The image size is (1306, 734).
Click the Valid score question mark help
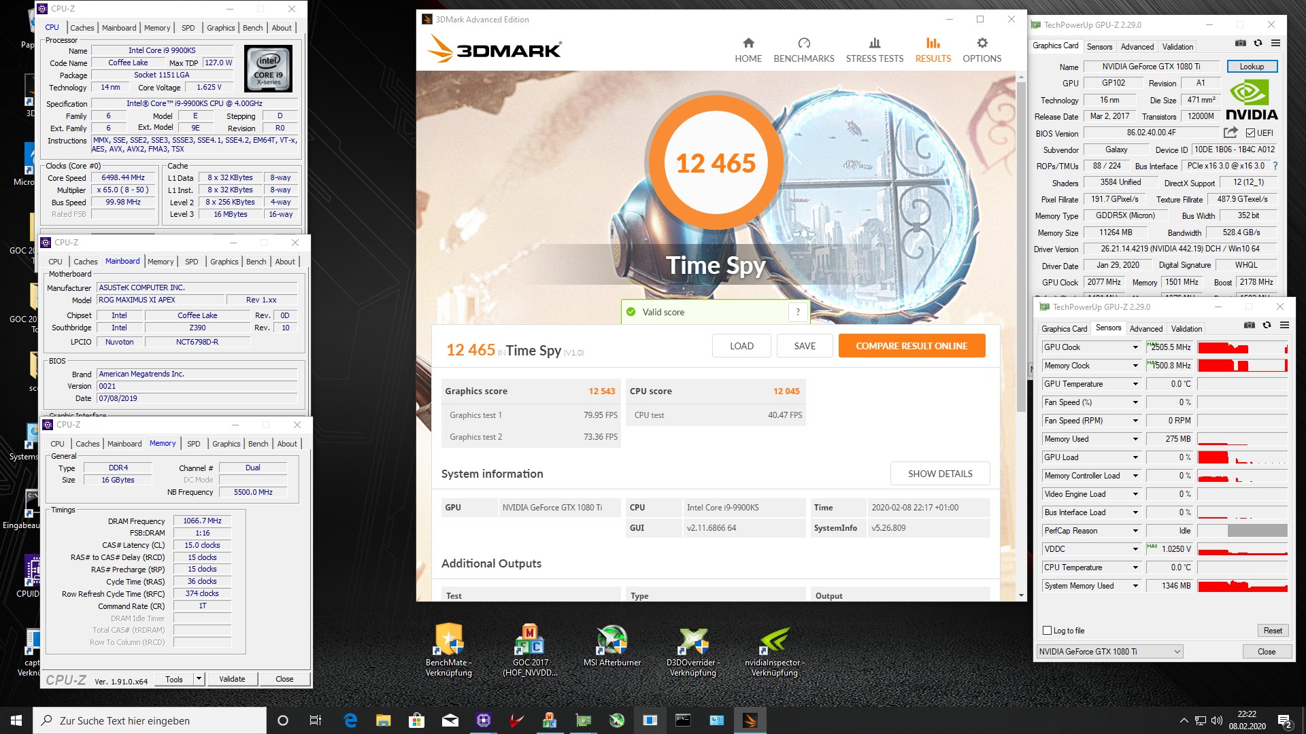[798, 312]
